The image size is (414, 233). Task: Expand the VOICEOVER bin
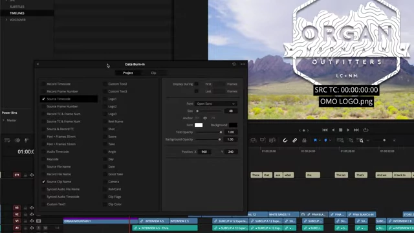click(6, 20)
